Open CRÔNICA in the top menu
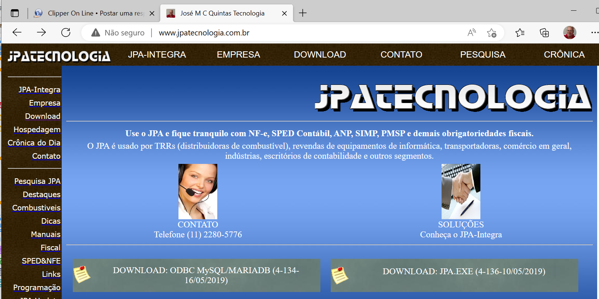 (x=564, y=55)
